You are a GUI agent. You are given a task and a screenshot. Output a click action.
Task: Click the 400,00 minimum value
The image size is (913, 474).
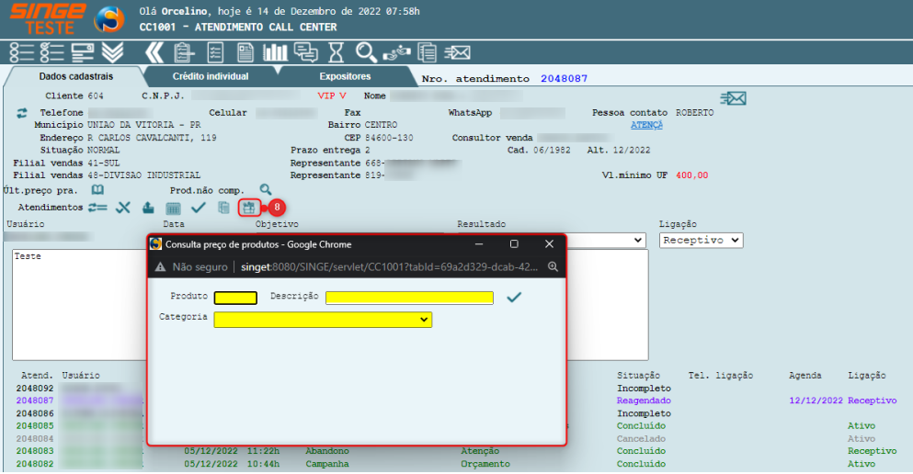(691, 175)
